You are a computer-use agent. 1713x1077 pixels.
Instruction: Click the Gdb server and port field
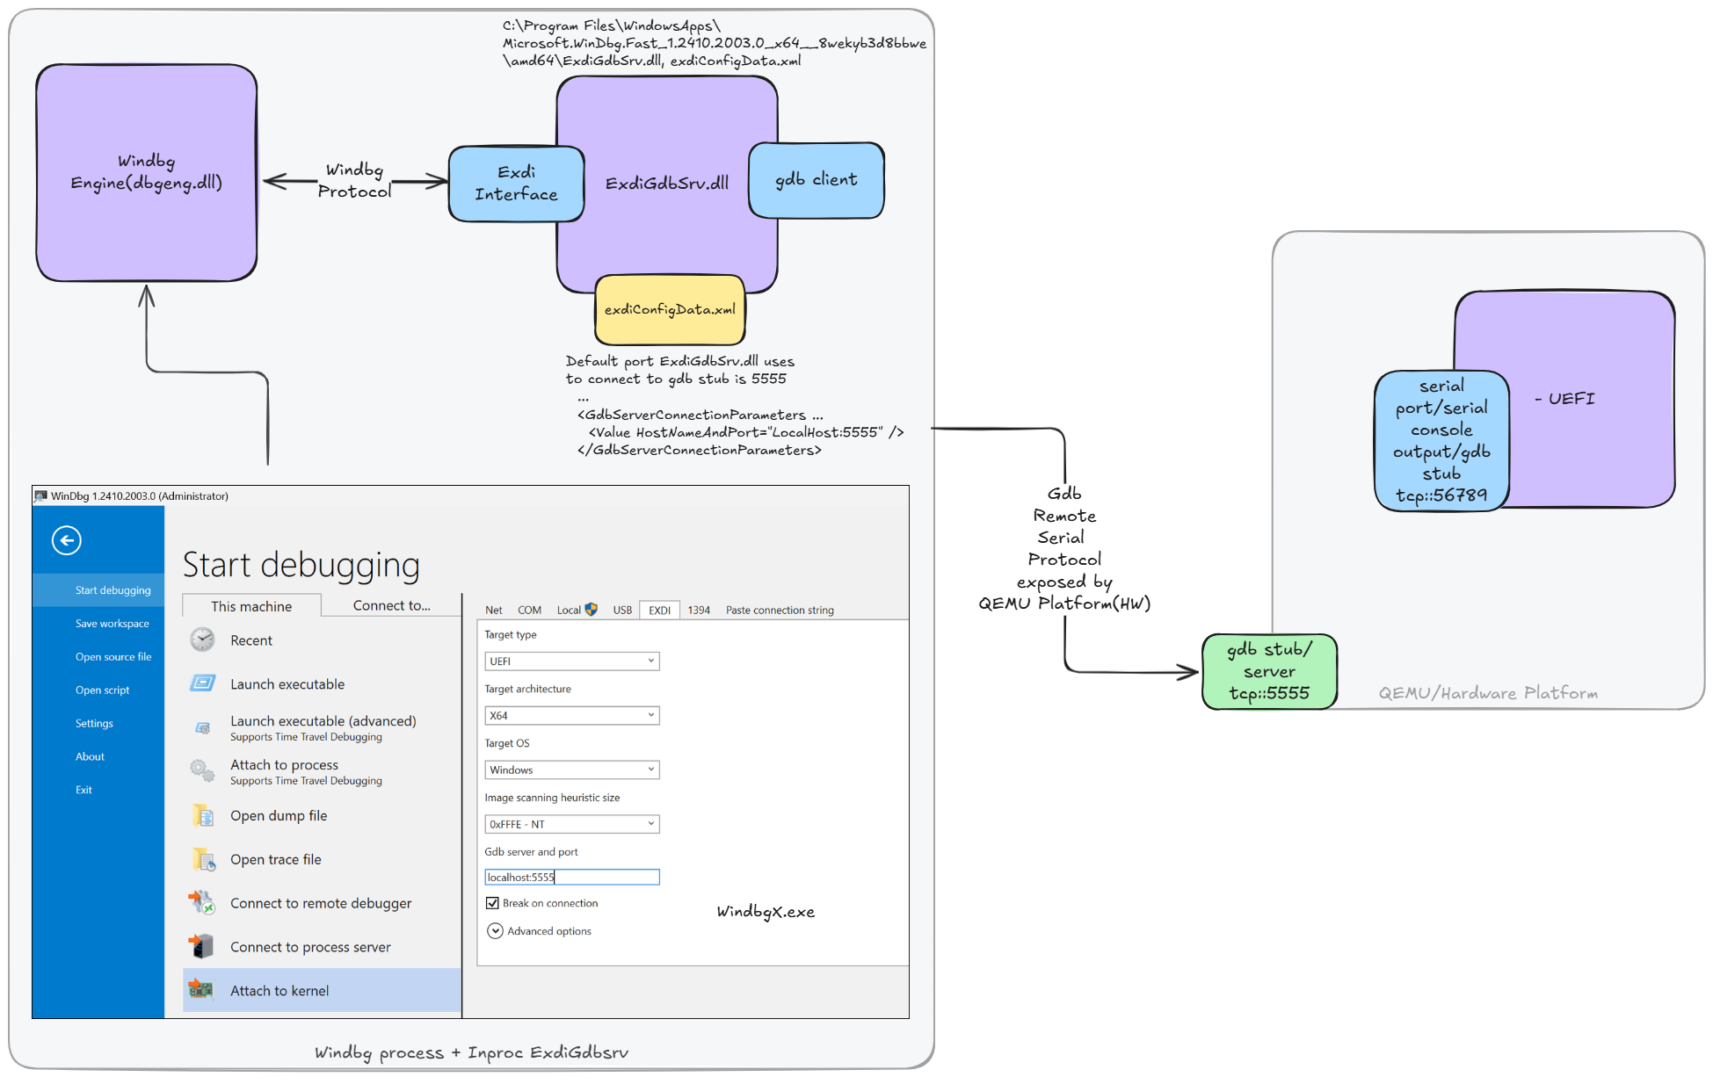(572, 877)
